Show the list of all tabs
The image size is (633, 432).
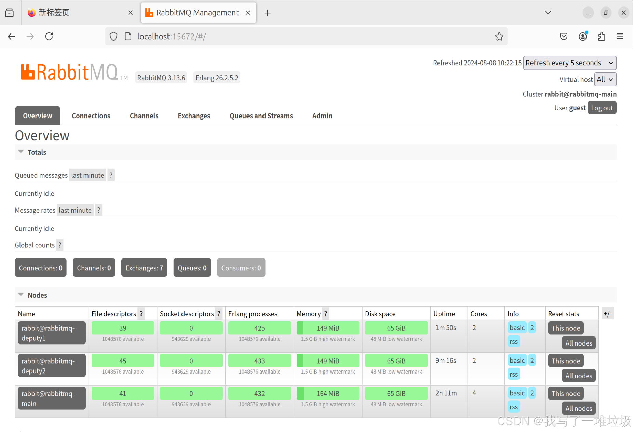[548, 13]
